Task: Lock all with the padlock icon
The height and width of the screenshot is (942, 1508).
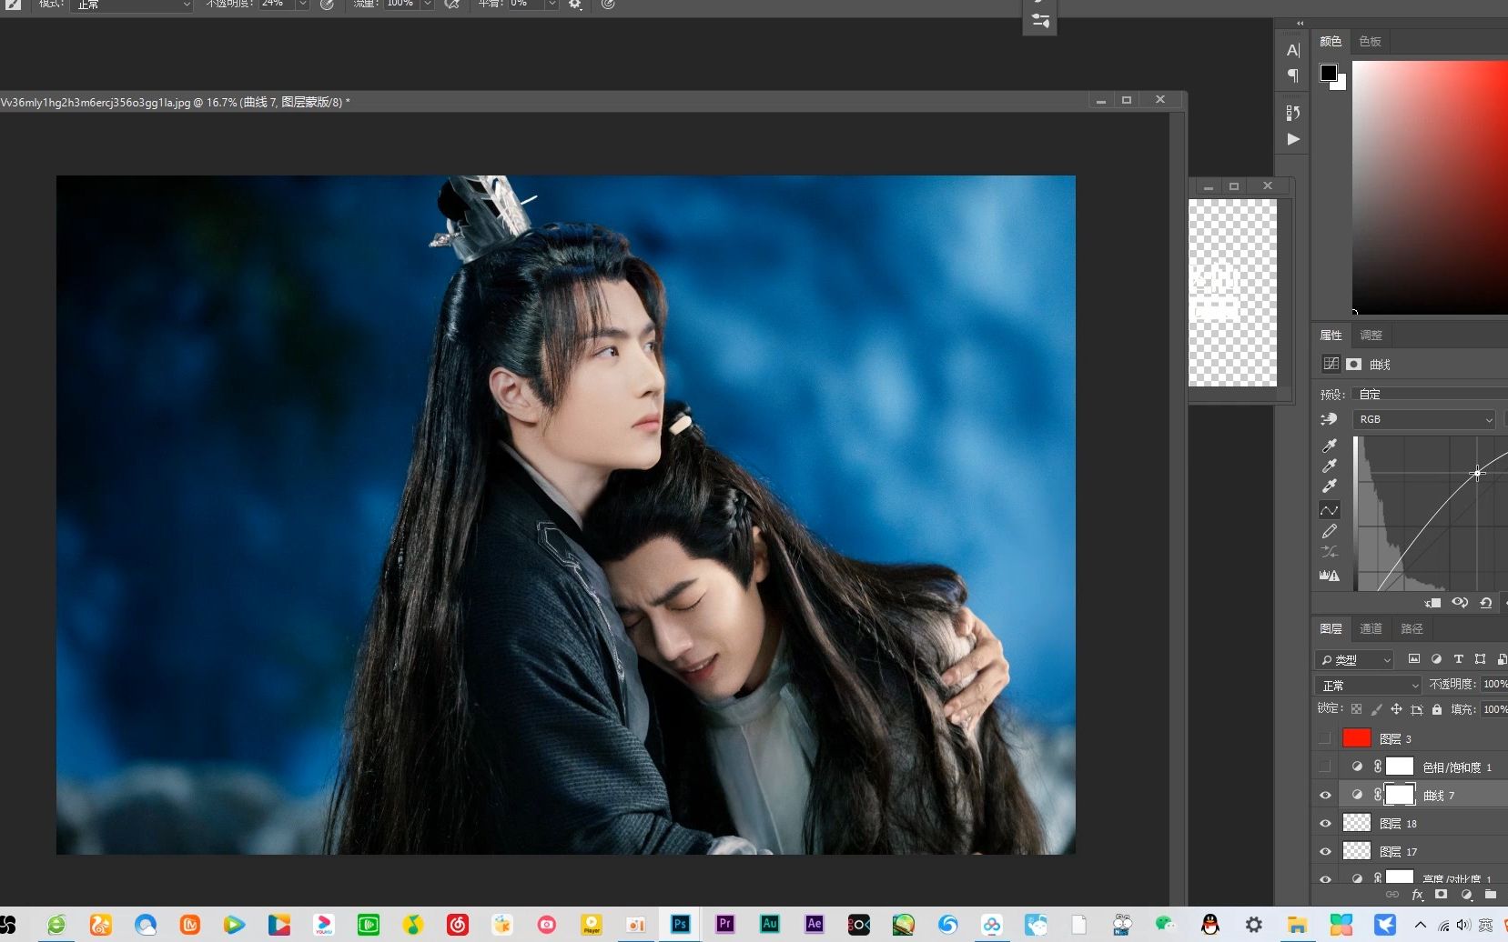Action: click(x=1437, y=709)
